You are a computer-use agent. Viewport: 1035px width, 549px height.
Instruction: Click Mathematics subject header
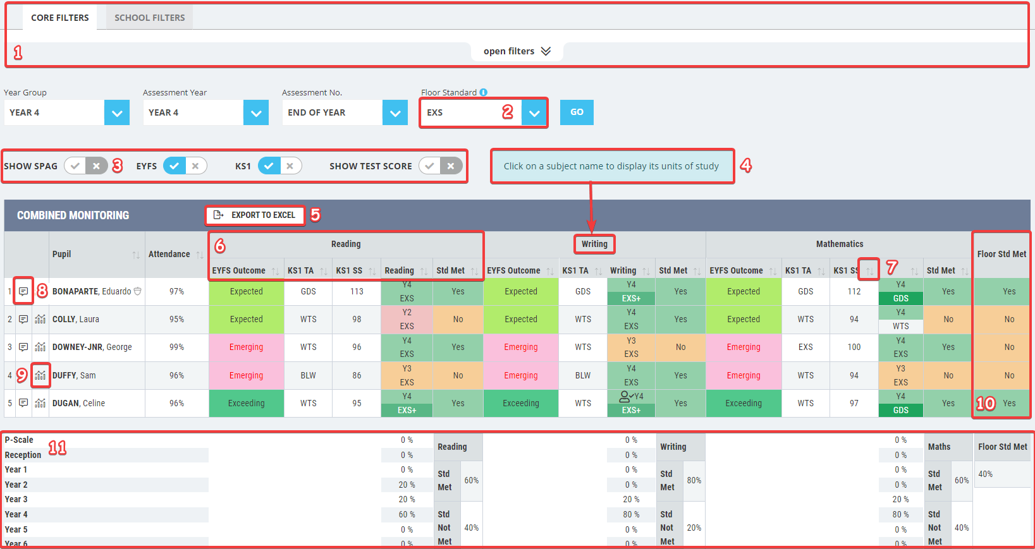point(840,244)
